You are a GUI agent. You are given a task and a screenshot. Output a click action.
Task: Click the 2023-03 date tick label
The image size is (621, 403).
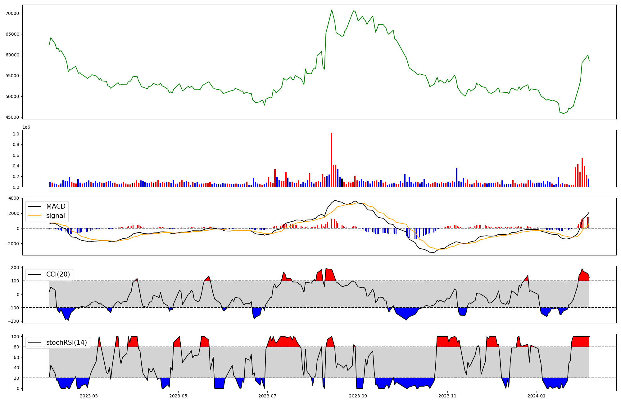[x=89, y=396]
